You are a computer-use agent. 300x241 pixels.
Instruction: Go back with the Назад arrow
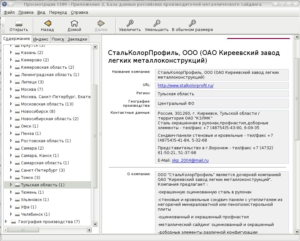[47, 26]
